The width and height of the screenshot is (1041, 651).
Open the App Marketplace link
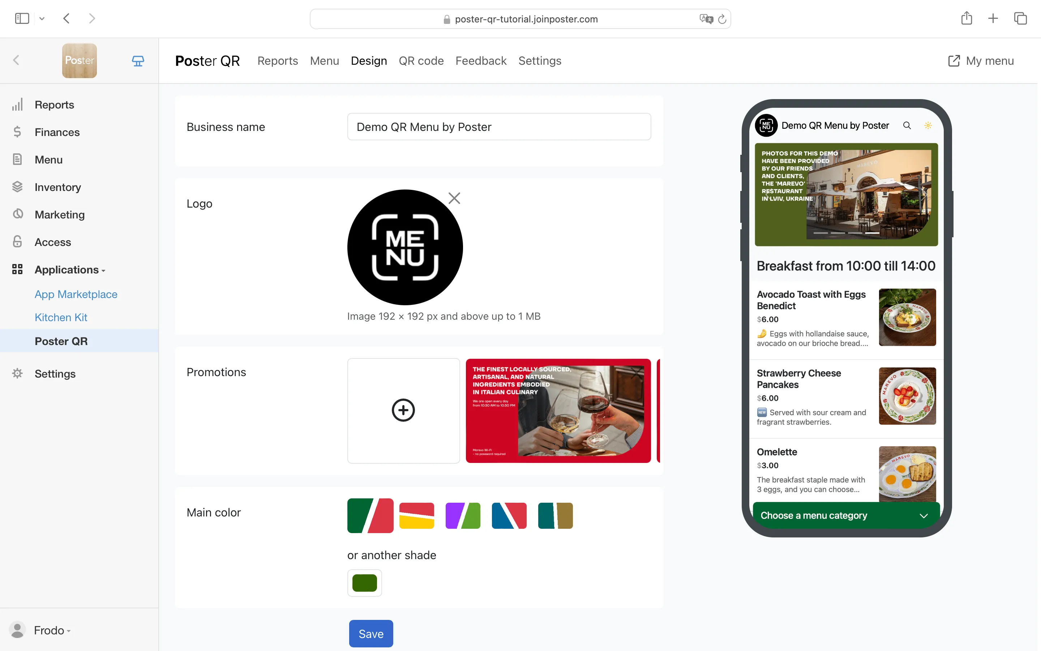coord(76,294)
